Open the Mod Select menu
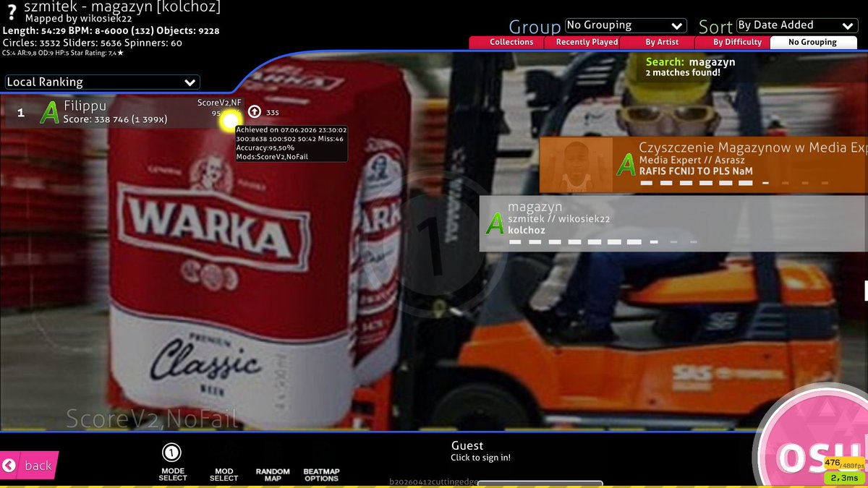Viewport: 868px width, 488px height. (x=224, y=474)
